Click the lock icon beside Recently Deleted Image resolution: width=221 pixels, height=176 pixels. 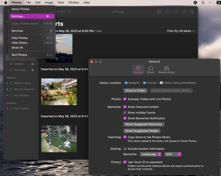(33, 70)
